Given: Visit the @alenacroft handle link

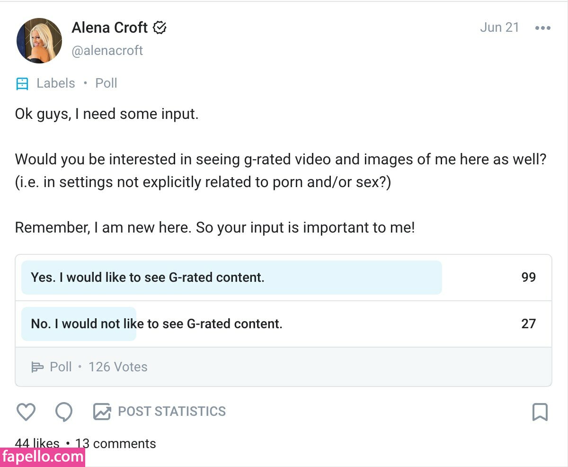Looking at the screenshot, I should tap(107, 51).
